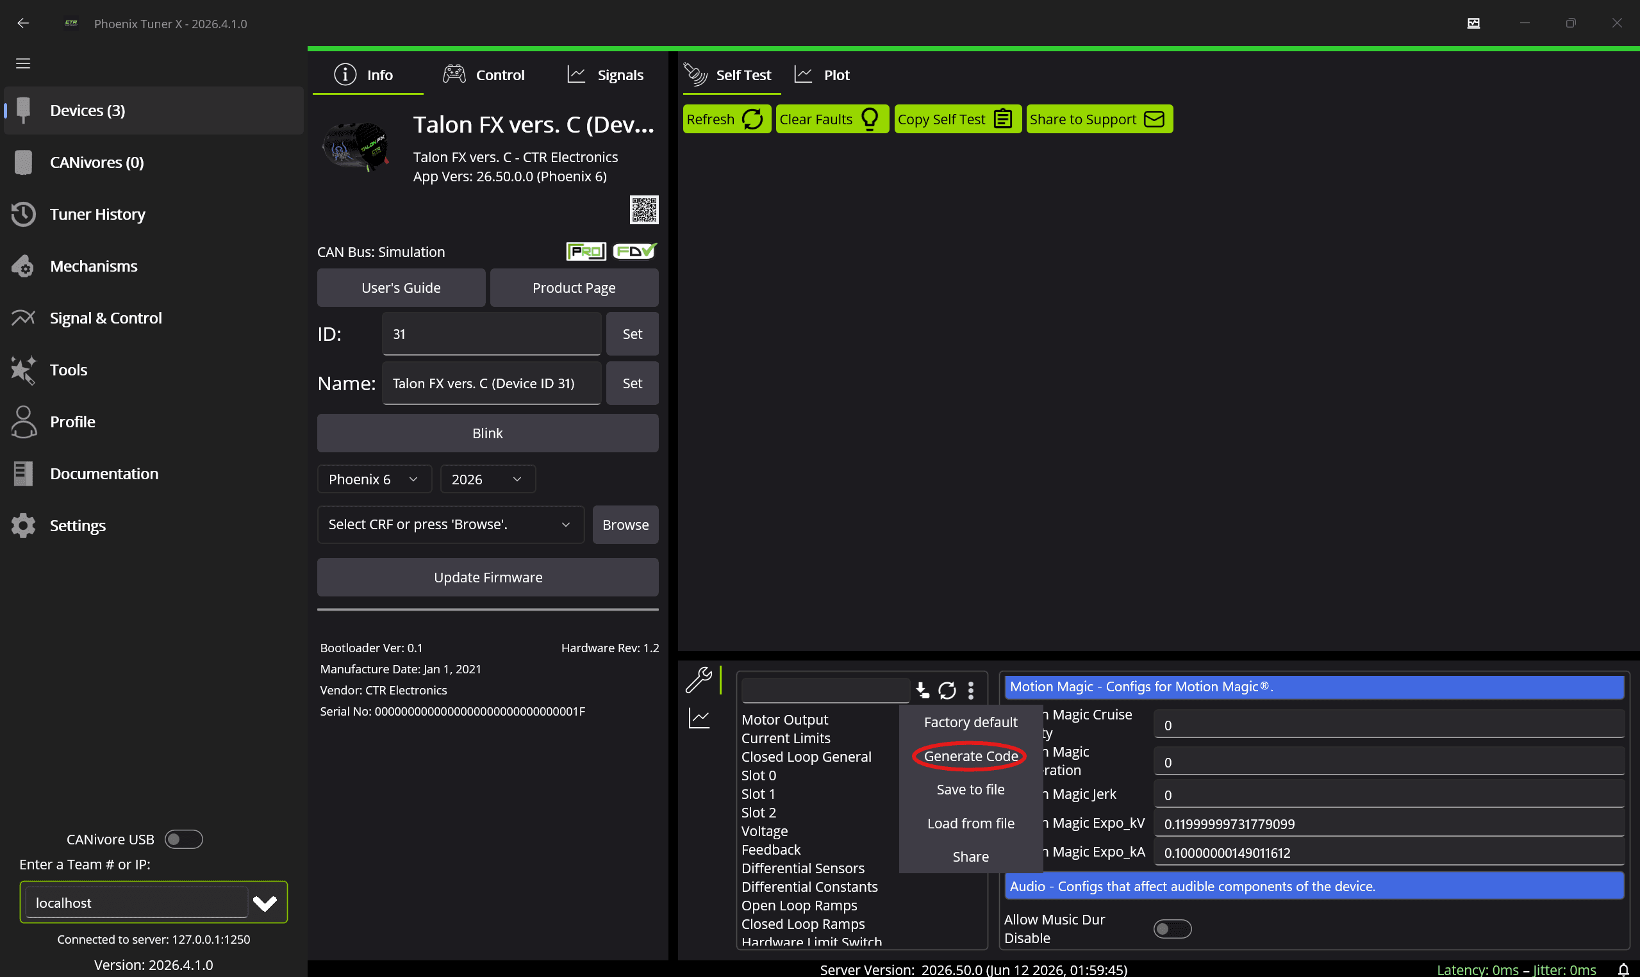Viewport: 1640px width, 977px height.
Task: Select Closed Loop General config group
Action: click(x=806, y=757)
